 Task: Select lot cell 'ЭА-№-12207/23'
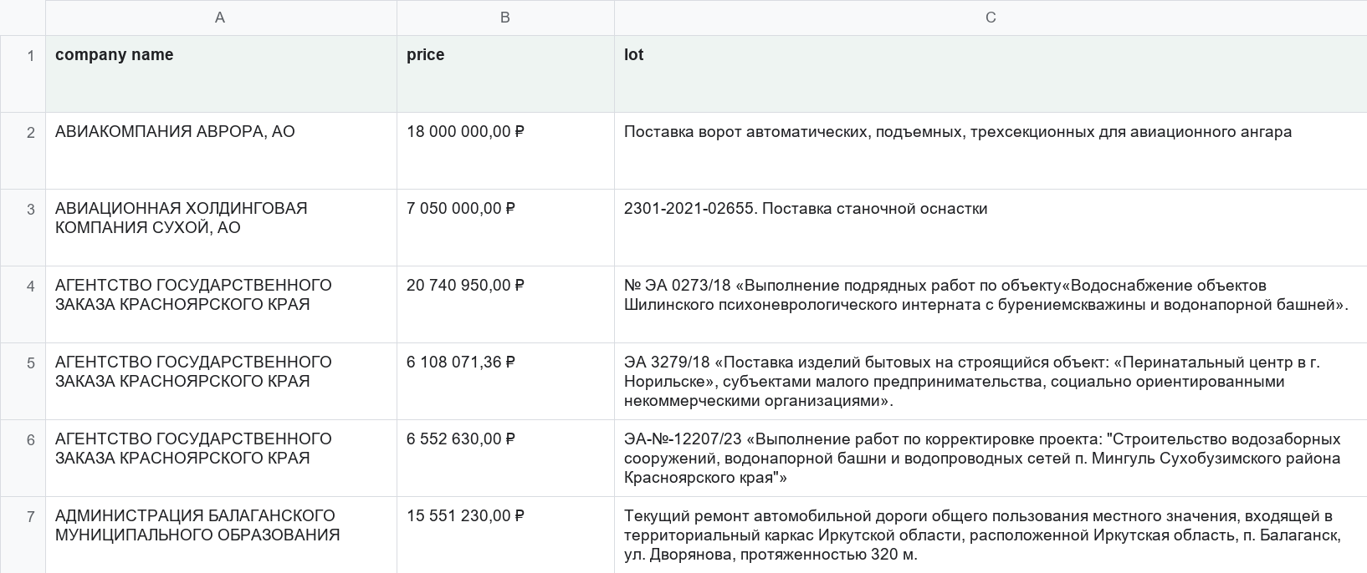pos(991,458)
